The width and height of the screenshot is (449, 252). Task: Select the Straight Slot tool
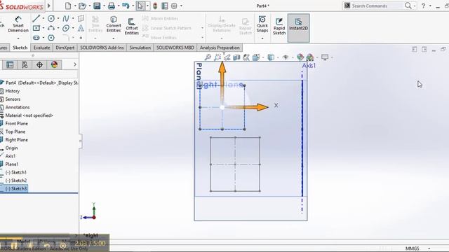(36, 37)
